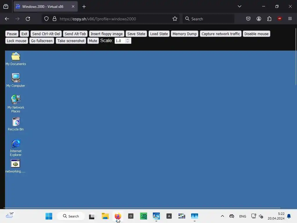This screenshot has width=297, height=223.
Task: Open My Network Places icon
Action: [16, 104]
